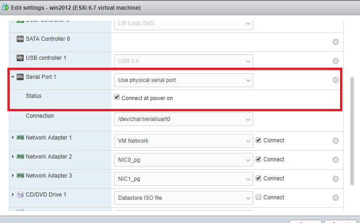Expand the Network Adapter 2 section
360x223 pixels.
pos(13,156)
